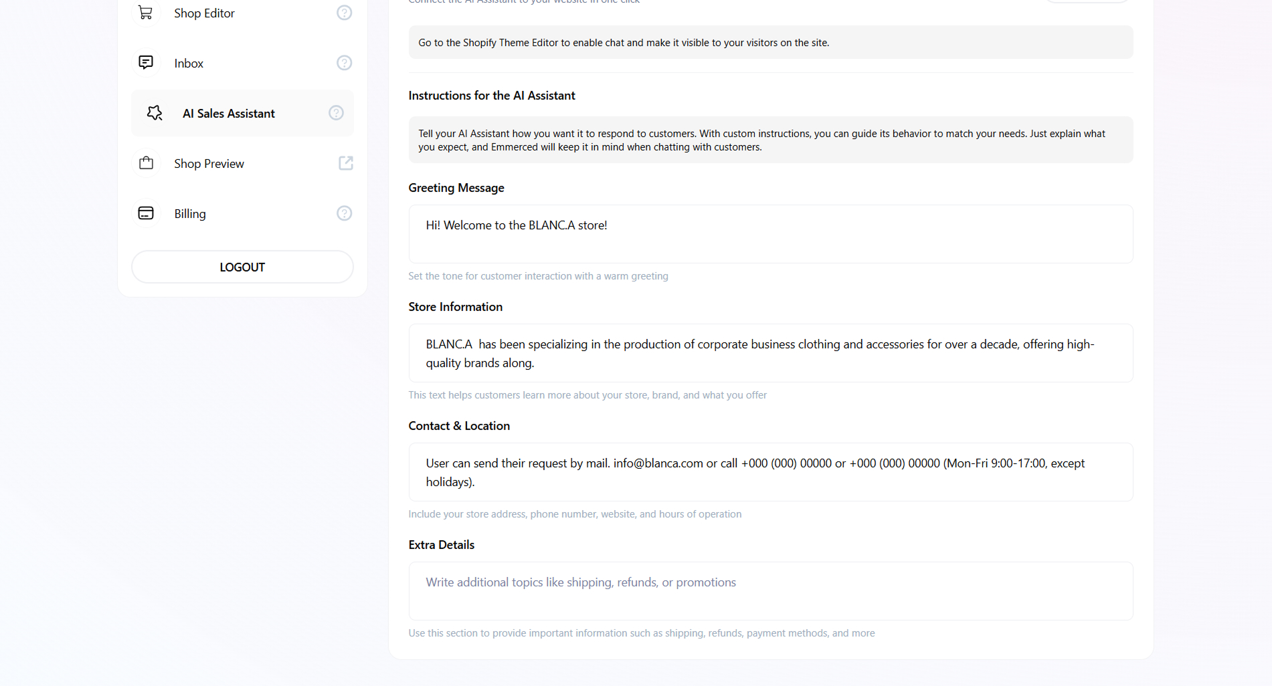This screenshot has height=686, width=1272.
Task: Click the AI Sales Assistant sparkle icon
Action: [x=155, y=113]
